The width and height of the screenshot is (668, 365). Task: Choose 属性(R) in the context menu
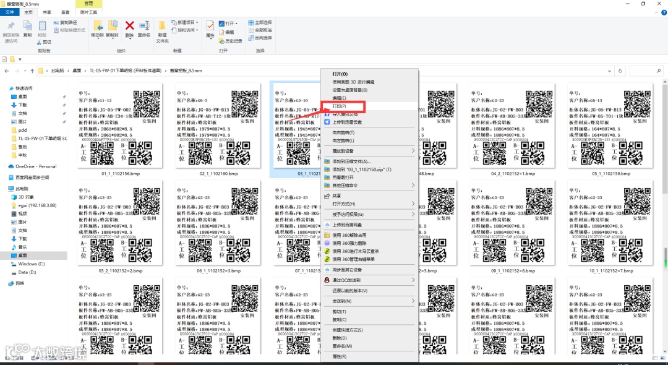pos(369,356)
